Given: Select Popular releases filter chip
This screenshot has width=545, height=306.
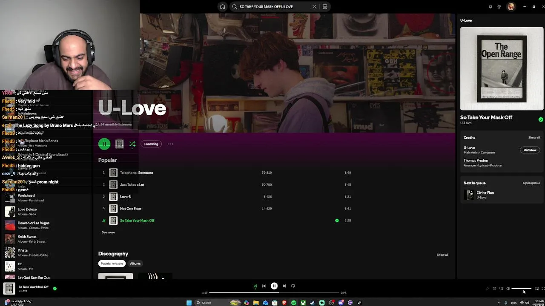Looking at the screenshot, I should (x=112, y=263).
